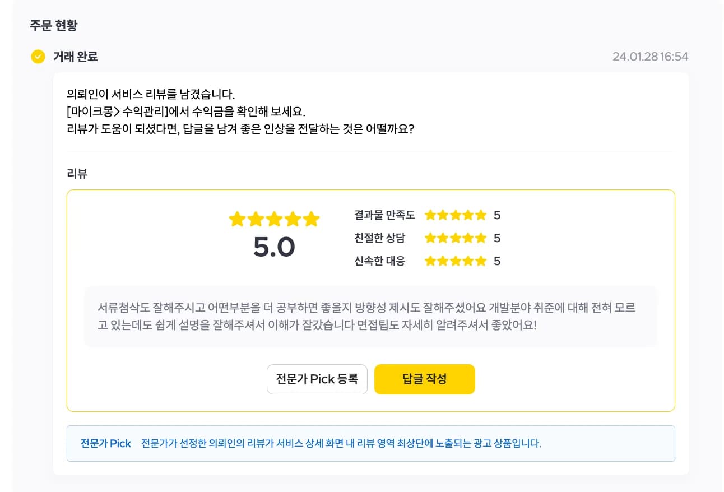
Task: Click the 결과물 만족도 star rating row
Action: [427, 215]
